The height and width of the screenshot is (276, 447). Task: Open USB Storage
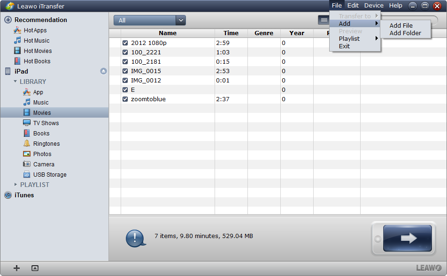pyautogui.click(x=50, y=174)
